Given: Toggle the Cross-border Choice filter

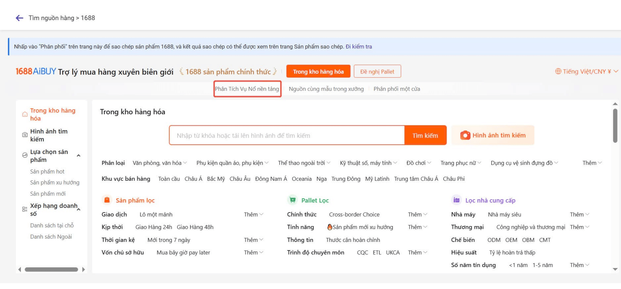Looking at the screenshot, I should tap(354, 214).
